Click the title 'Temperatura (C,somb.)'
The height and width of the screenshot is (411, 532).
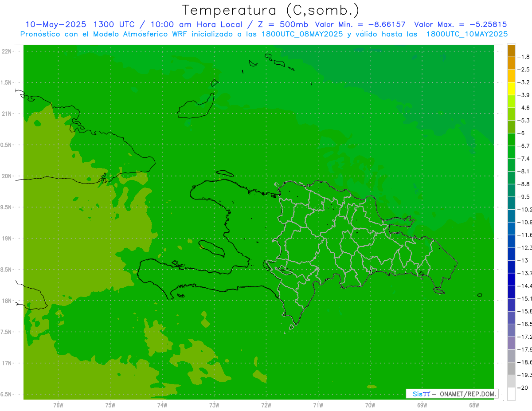point(271,10)
